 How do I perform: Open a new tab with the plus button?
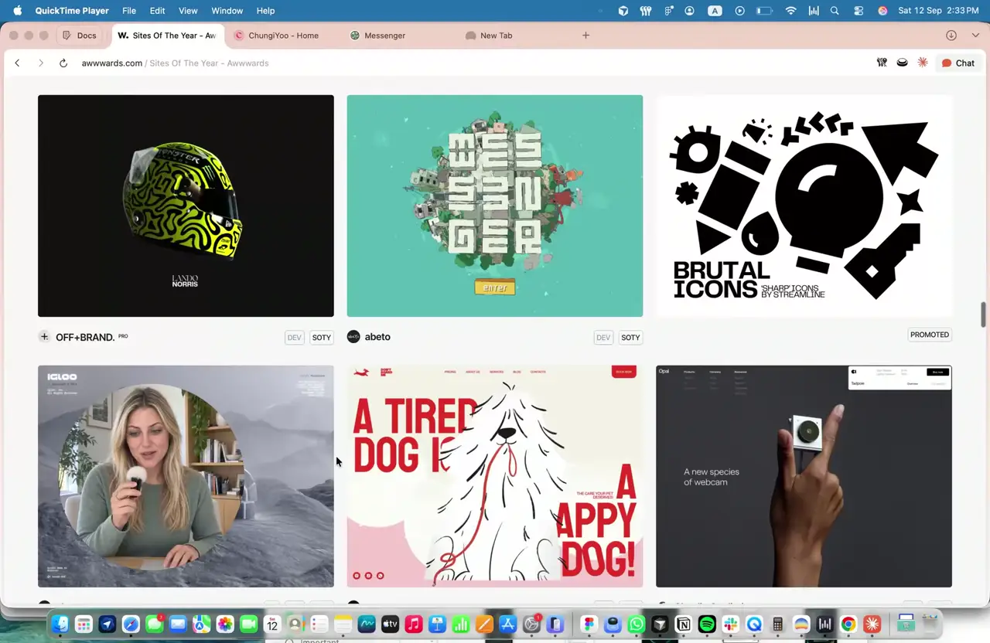pos(585,36)
